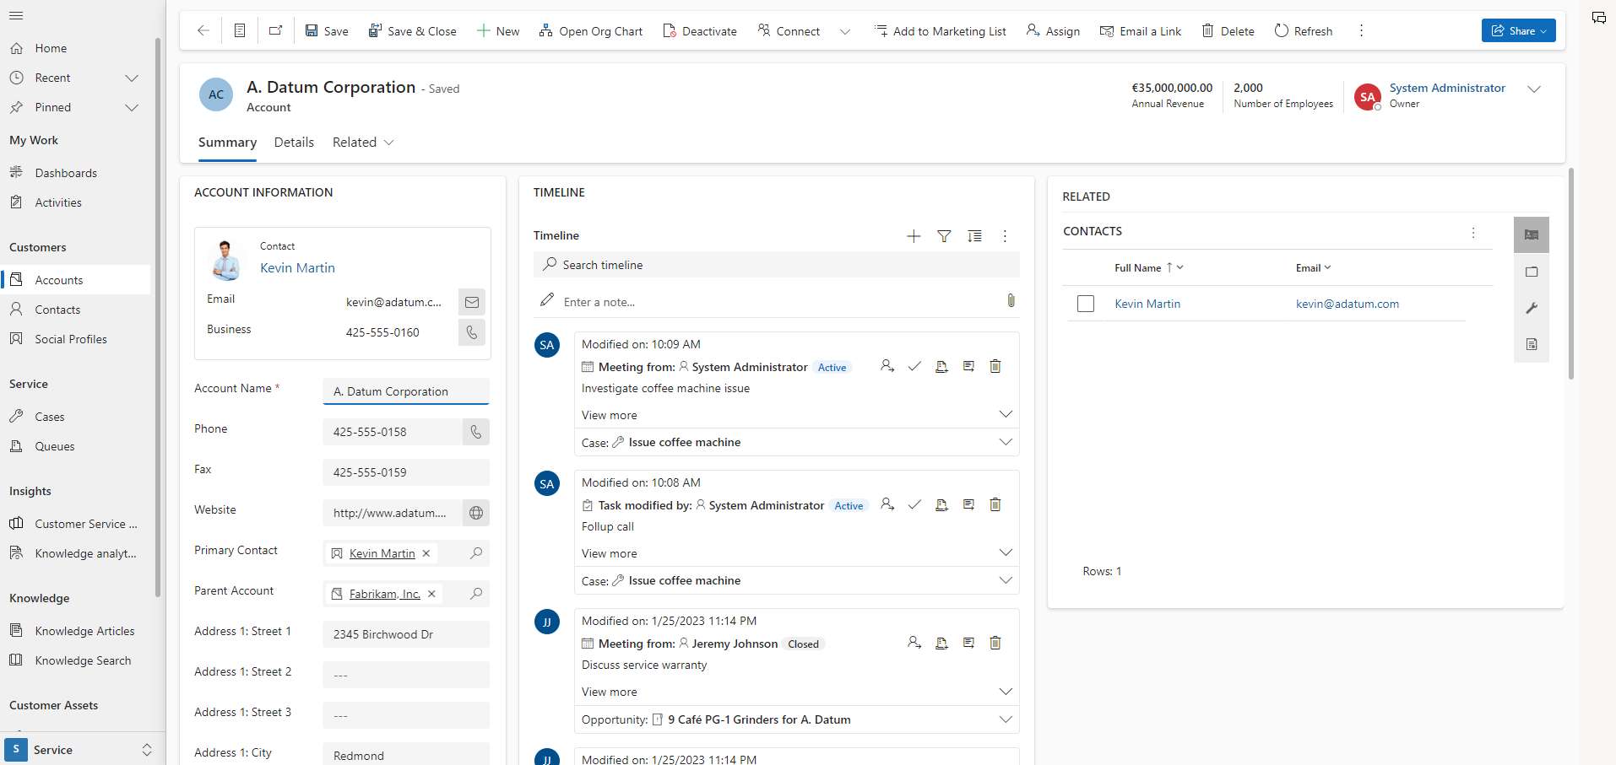Assign the coffee machine meeting record
This screenshot has width=1616, height=765.
click(x=887, y=365)
